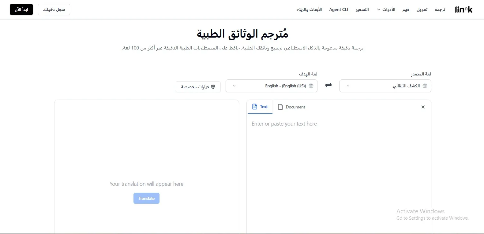Click the subtitle mentioning 100 لغة

pyautogui.click(x=243, y=48)
